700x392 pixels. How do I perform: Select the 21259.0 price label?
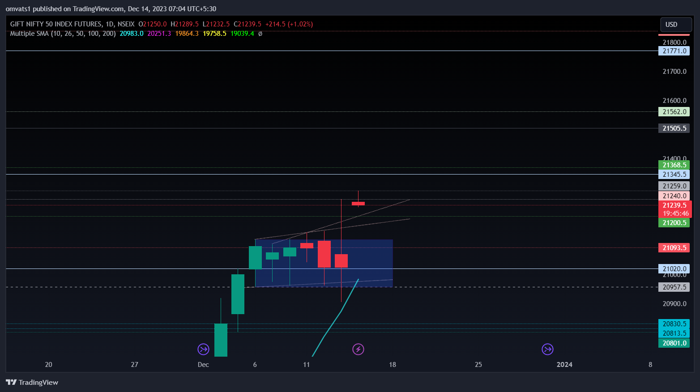[674, 186]
